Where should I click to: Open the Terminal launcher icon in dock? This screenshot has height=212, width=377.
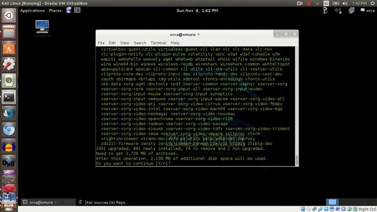tap(9, 97)
